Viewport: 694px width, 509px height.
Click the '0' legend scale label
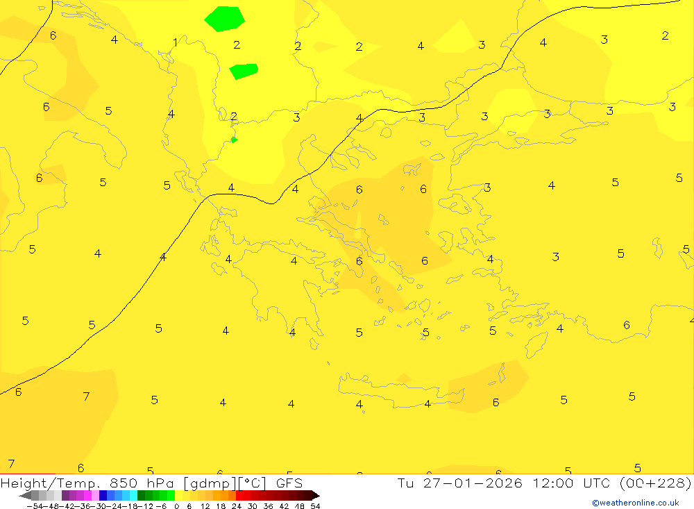coord(176,506)
